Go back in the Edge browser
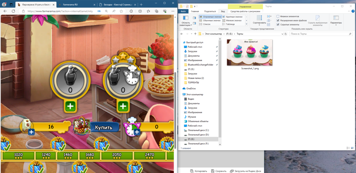Image resolution: width=356 pixels, height=173 pixels. [x=5, y=11]
